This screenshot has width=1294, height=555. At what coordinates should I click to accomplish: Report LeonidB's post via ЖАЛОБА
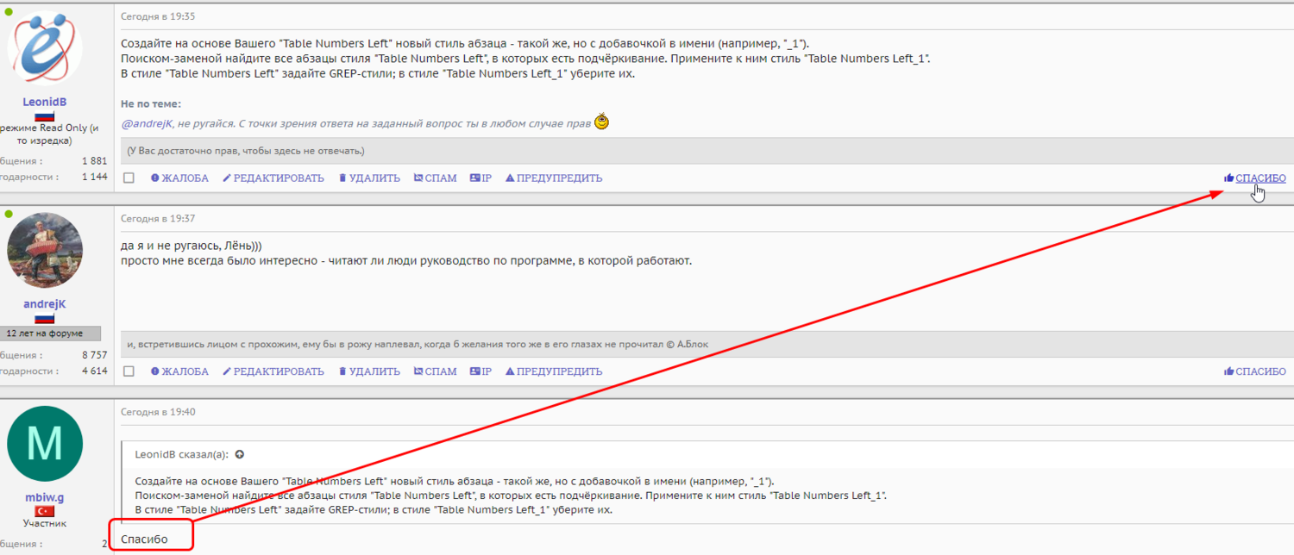(179, 178)
